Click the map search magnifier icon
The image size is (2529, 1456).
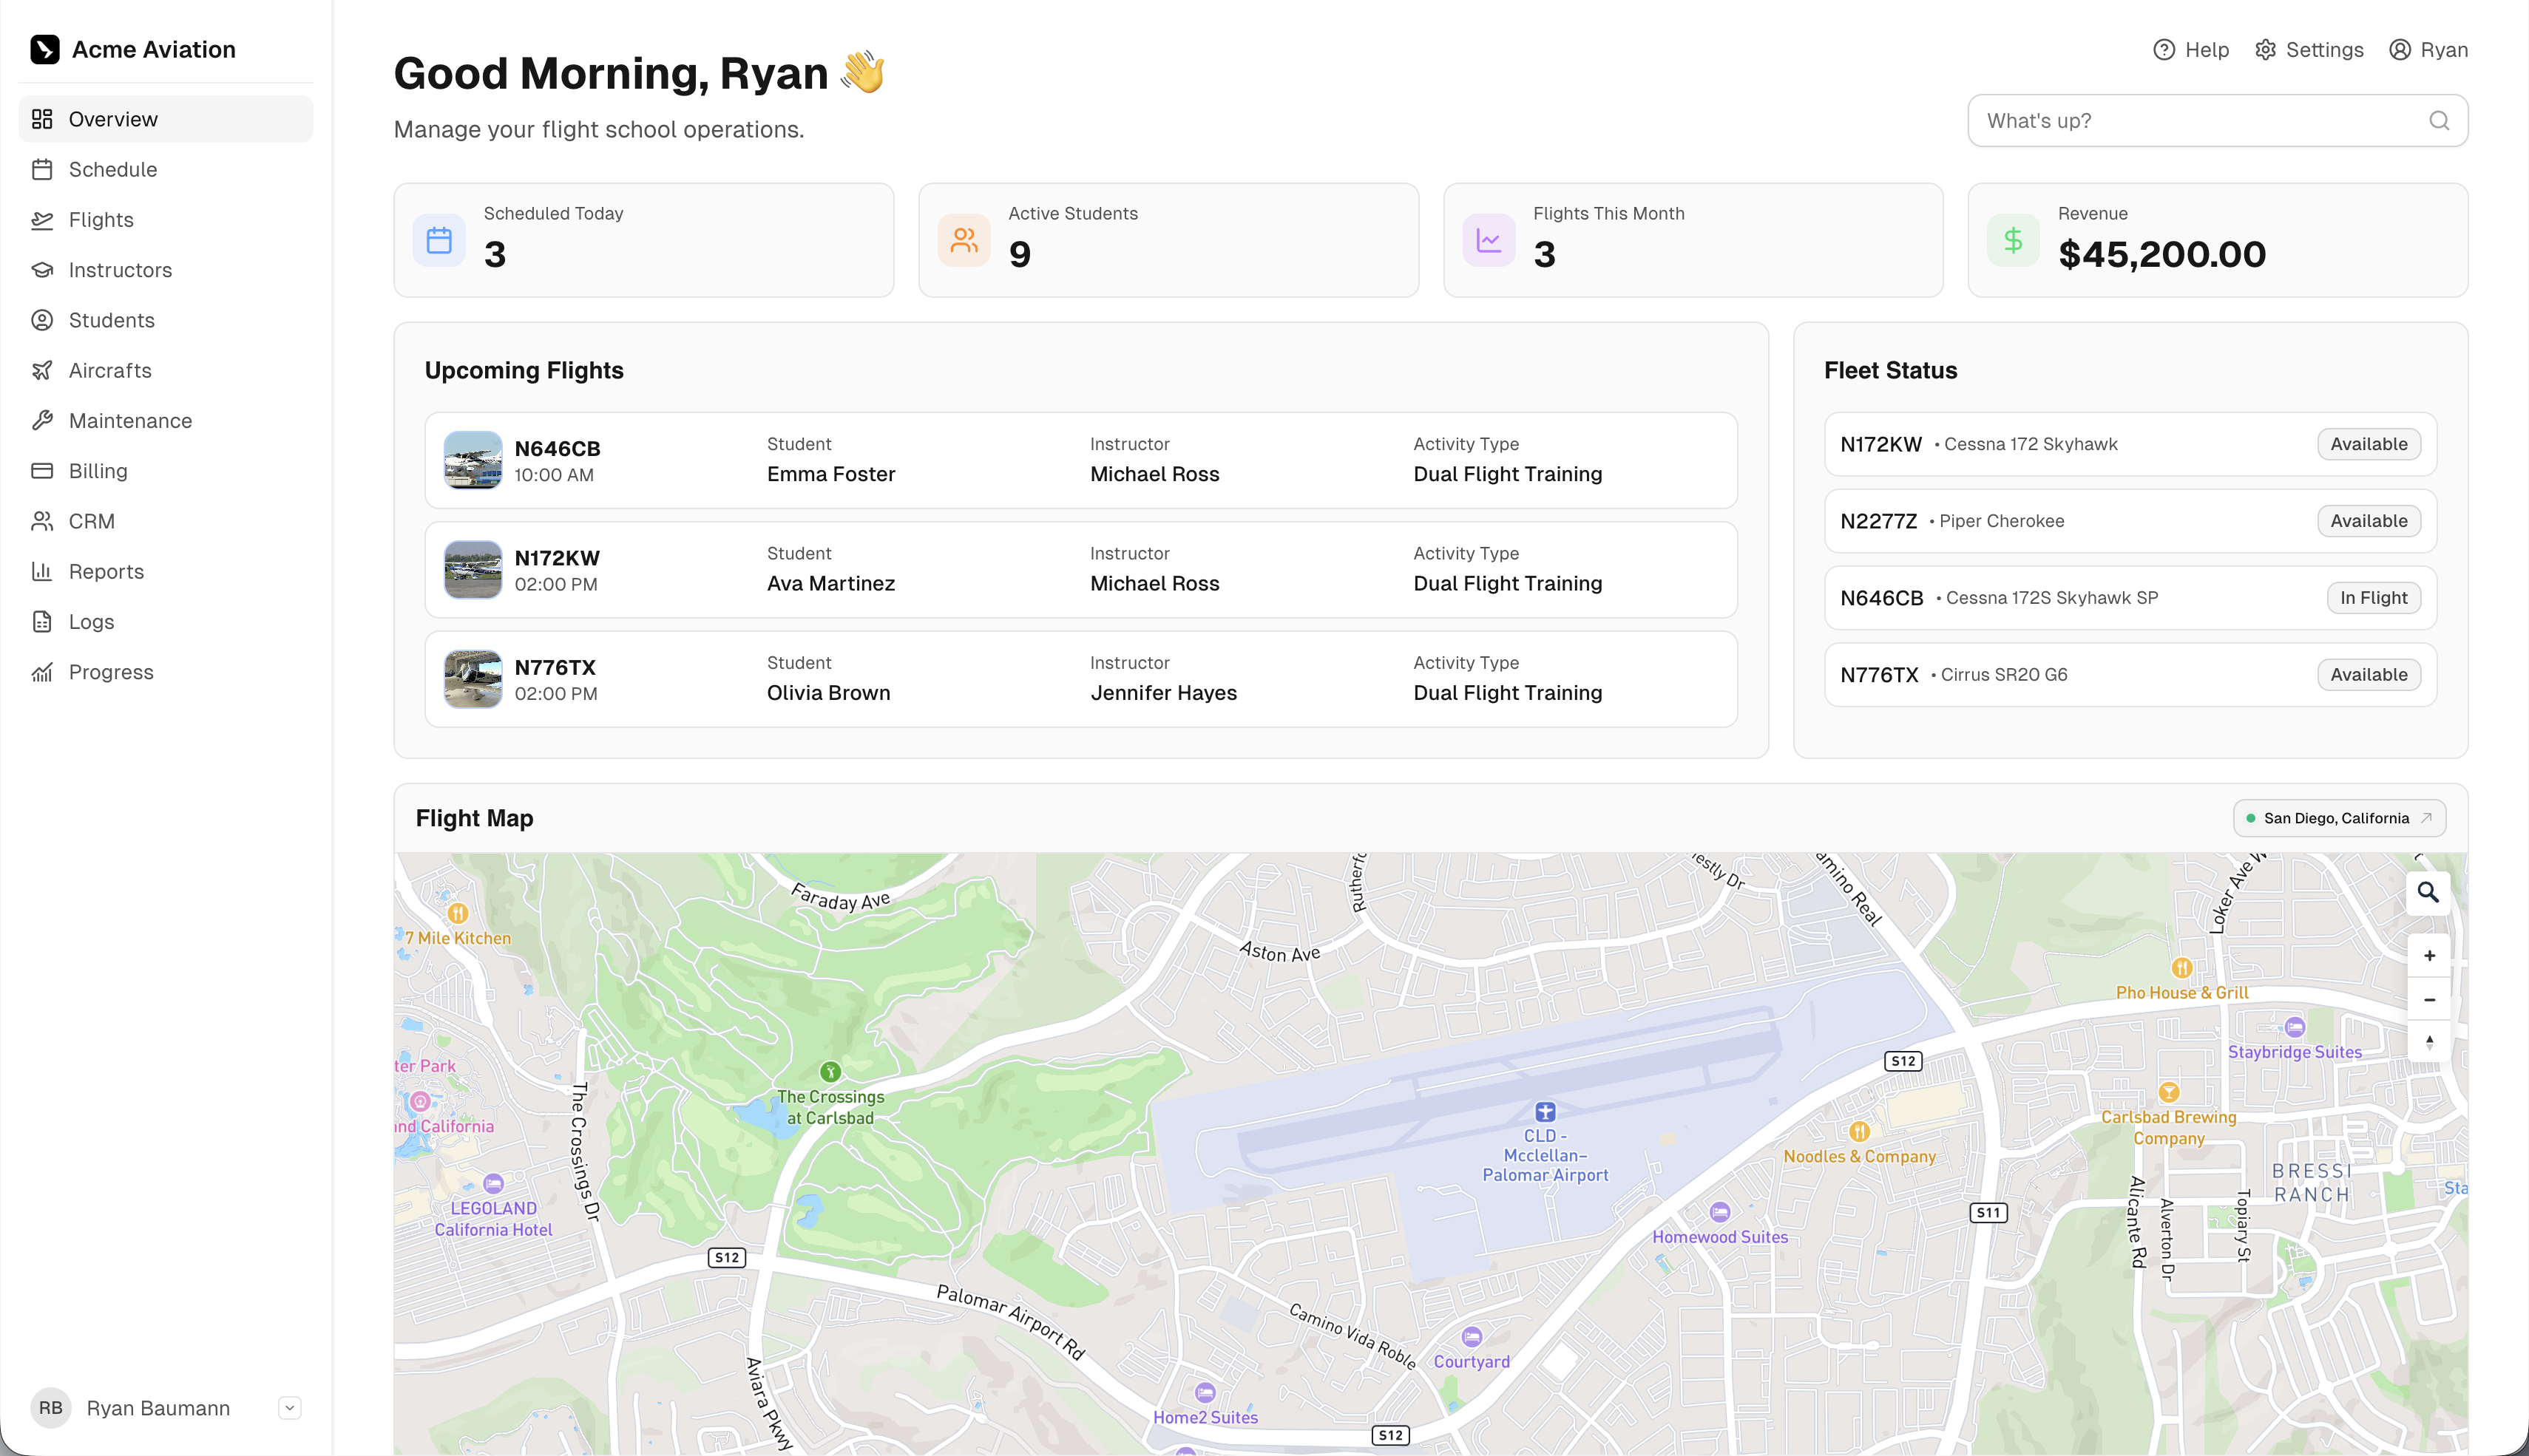point(2428,892)
